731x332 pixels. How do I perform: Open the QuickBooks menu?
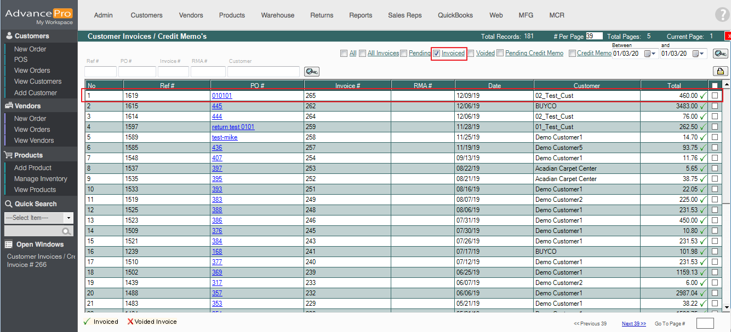point(455,15)
